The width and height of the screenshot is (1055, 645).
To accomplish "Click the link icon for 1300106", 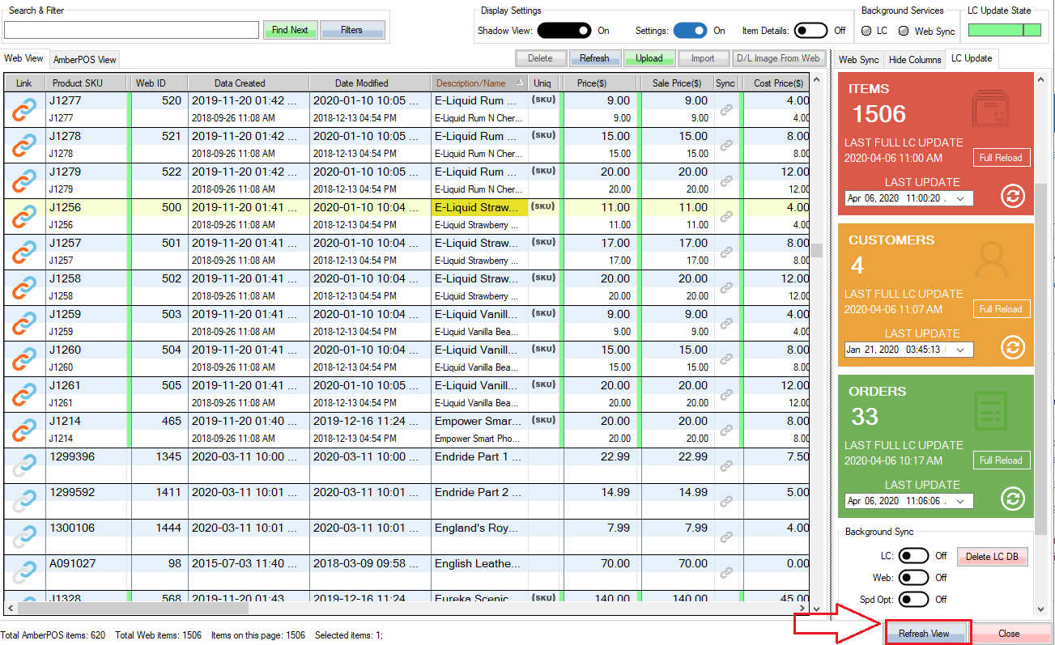I will (x=24, y=537).
